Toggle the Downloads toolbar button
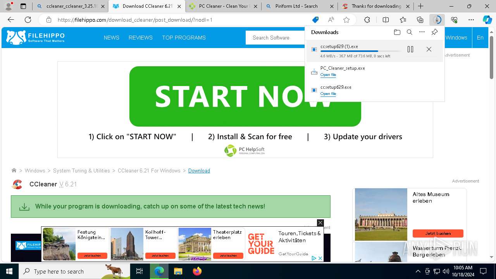The height and width of the screenshot is (279, 496). tap(437, 20)
